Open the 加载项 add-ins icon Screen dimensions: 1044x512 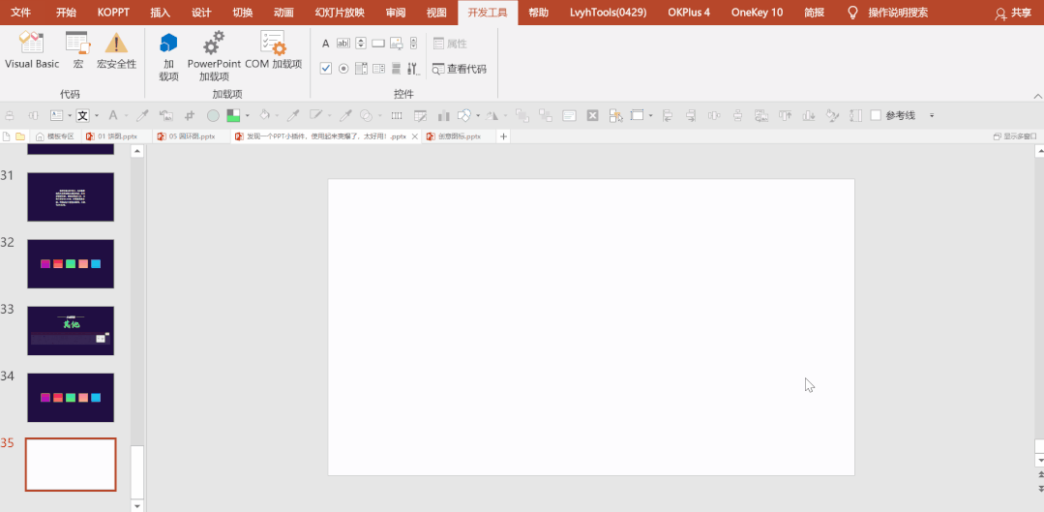pyautogui.click(x=168, y=57)
